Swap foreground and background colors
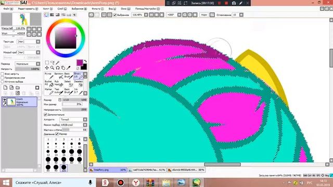The width and height of the screenshot is (333, 187). click(x=85, y=61)
